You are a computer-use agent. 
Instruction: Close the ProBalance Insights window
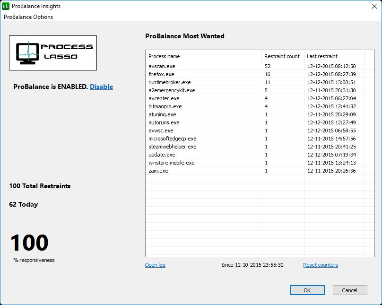[x=374, y=6]
